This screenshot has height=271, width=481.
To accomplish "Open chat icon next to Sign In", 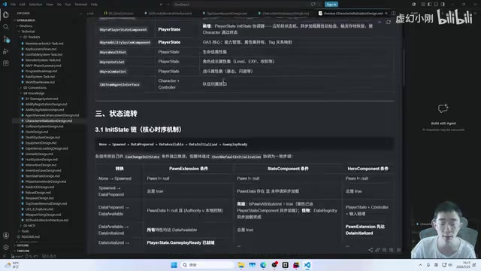I will [x=313, y=5].
